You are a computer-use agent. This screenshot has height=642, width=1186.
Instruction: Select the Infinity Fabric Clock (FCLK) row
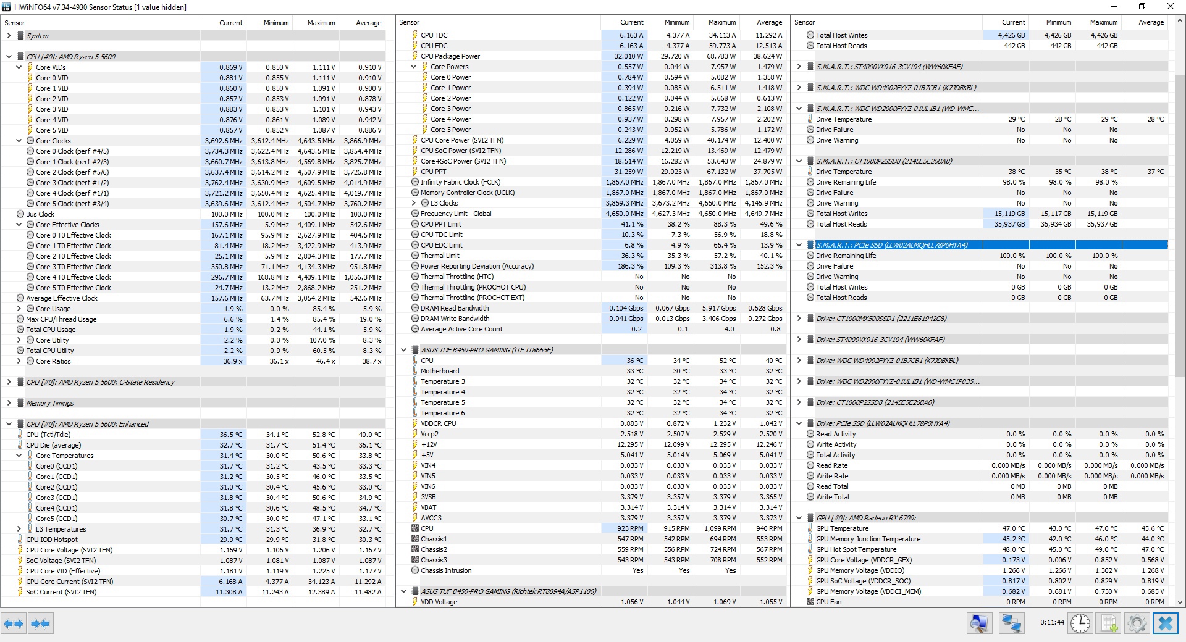(591, 182)
